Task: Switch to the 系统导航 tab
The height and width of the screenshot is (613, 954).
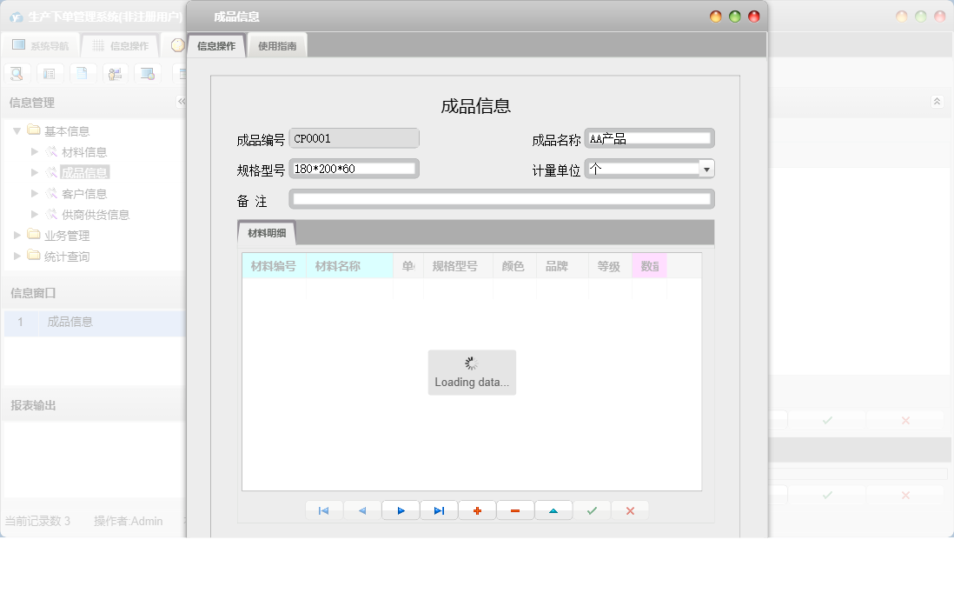Action: tap(39, 44)
